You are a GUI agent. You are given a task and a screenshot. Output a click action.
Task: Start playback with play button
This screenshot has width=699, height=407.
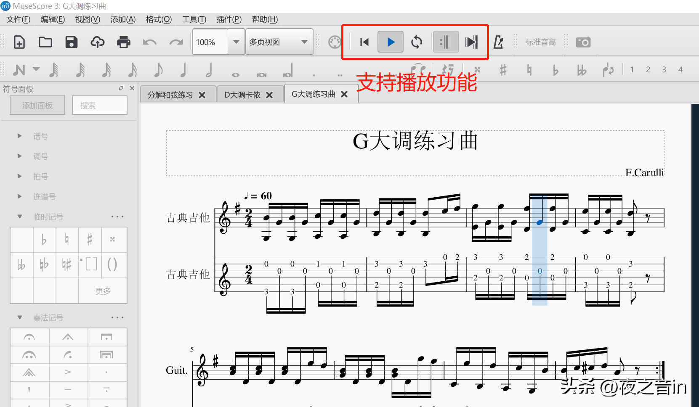(391, 42)
